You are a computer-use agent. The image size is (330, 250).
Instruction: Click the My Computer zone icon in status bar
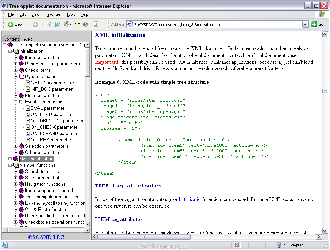[279, 245]
